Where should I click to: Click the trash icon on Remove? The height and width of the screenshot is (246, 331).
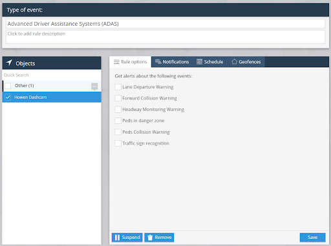(x=150, y=238)
